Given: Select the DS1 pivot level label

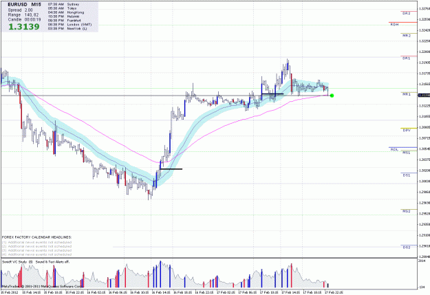Looking at the screenshot, I should point(407,175).
